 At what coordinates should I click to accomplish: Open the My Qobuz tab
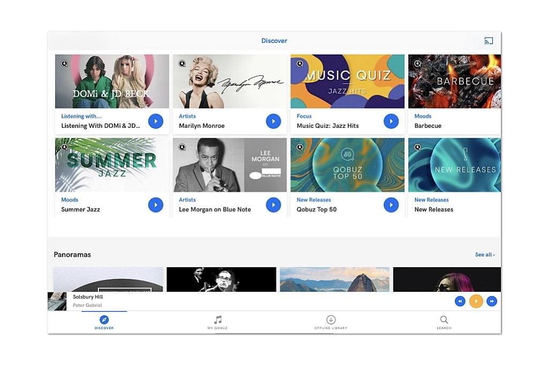click(217, 322)
